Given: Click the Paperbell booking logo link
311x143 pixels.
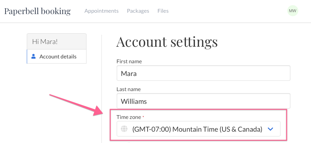Looking at the screenshot, I should pyautogui.click(x=37, y=11).
